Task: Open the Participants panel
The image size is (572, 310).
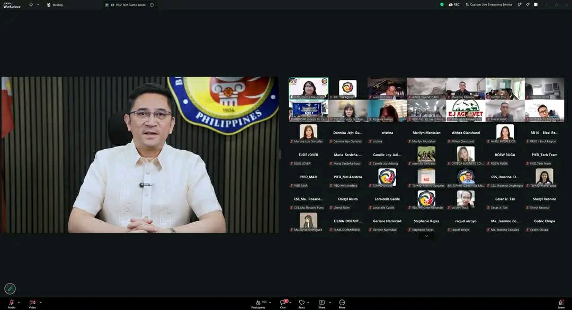Action: (259, 304)
